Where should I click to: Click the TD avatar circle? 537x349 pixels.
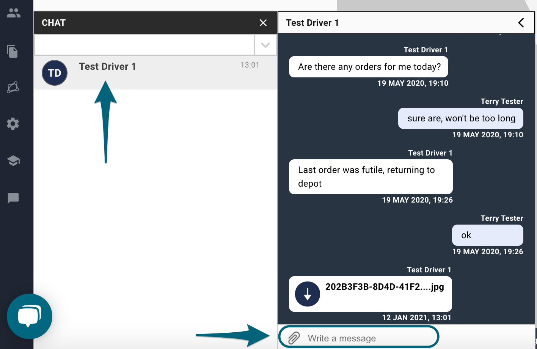click(55, 73)
